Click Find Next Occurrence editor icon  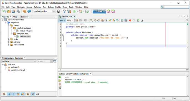(99, 20)
